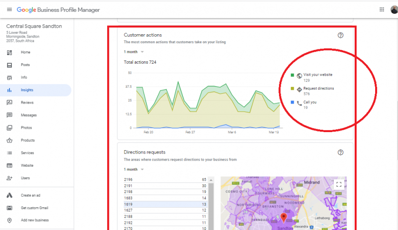Image resolution: width=398 pixels, height=230 pixels.
Task: Open help for Customer actions card
Action: 340,35
